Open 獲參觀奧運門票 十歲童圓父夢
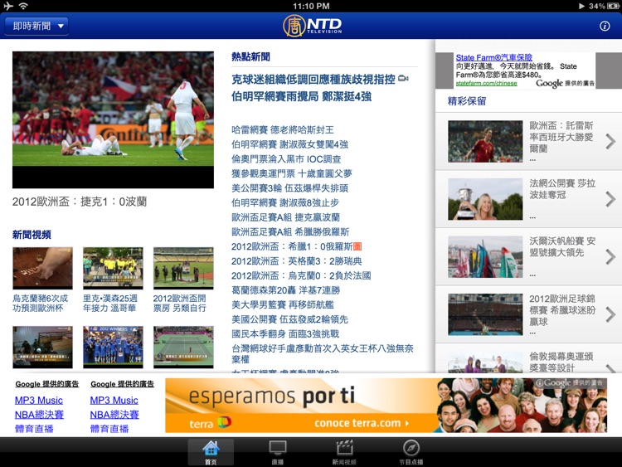Image resolution: width=622 pixels, height=467 pixels. tap(292, 173)
